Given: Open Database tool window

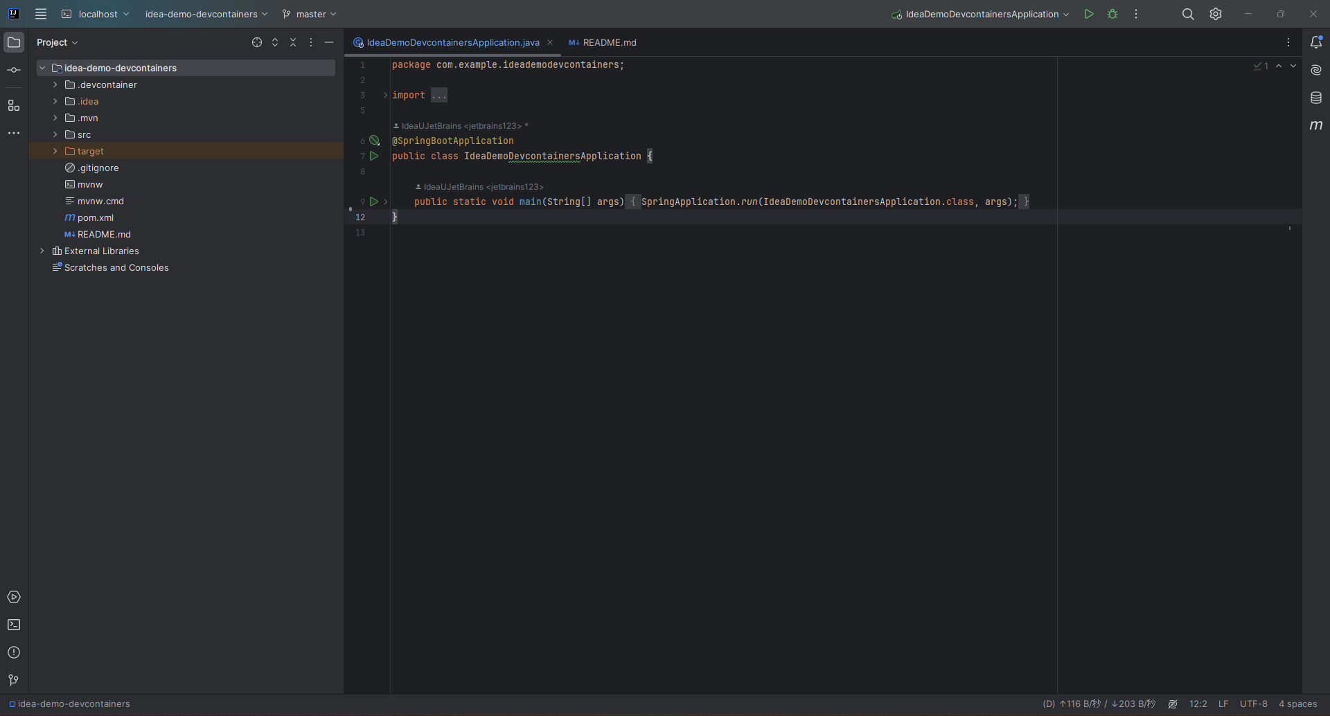Looking at the screenshot, I should (1316, 98).
